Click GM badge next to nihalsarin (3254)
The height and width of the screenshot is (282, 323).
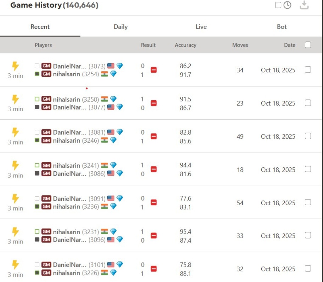pyautogui.click(x=46, y=74)
